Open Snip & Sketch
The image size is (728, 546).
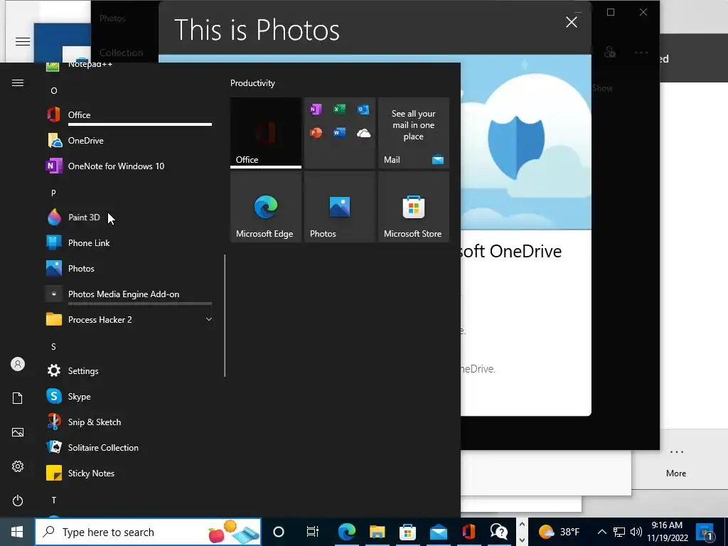[x=129, y=422]
